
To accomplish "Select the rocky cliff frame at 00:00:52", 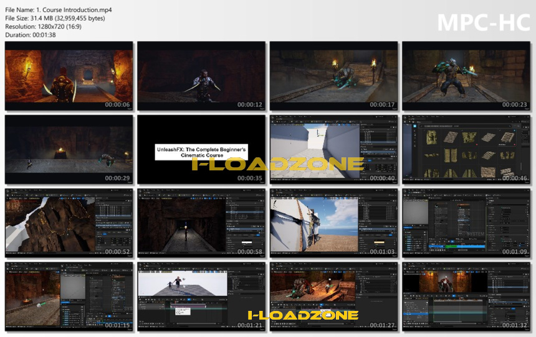I will (x=69, y=223).
